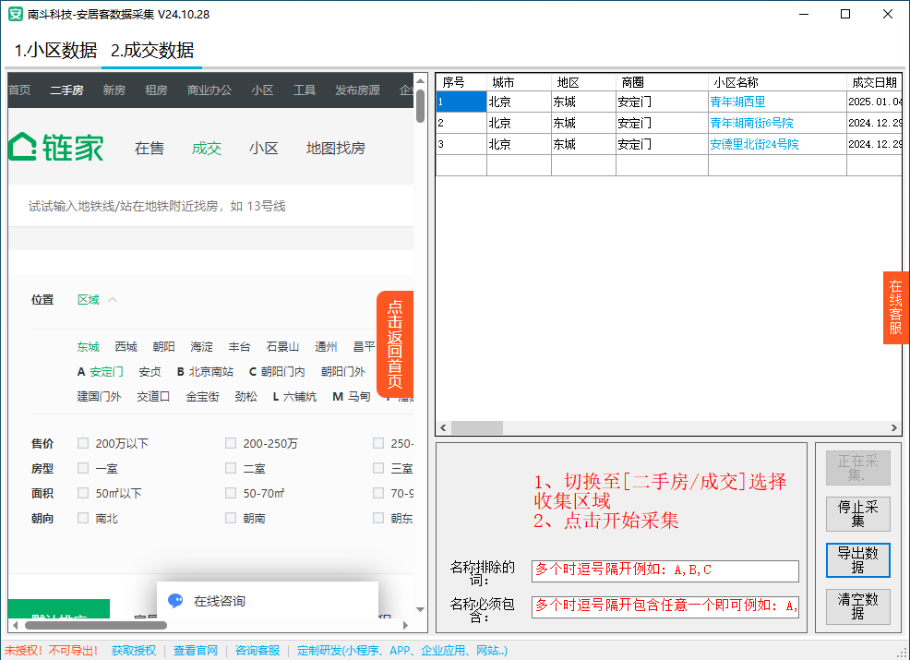Viewport: 910px width, 660px height.
Task: Focus the 名称排除的词 input field
Action: 665,570
